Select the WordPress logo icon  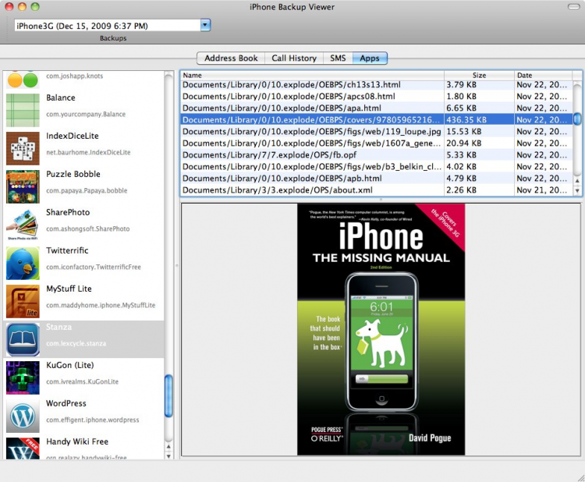(x=23, y=416)
